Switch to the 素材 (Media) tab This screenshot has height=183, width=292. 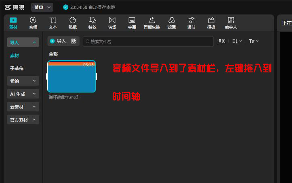pyautogui.click(x=13, y=23)
